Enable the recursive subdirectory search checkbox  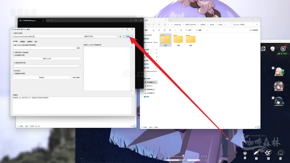[x=14, y=55]
